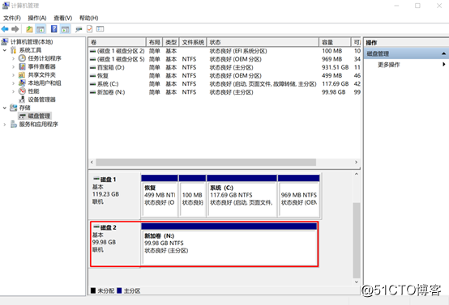Open Help via the blue question-mark icon
Viewport: 449px width, 305px height.
click(x=53, y=29)
